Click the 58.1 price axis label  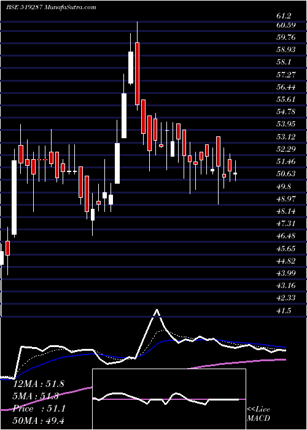point(284,62)
